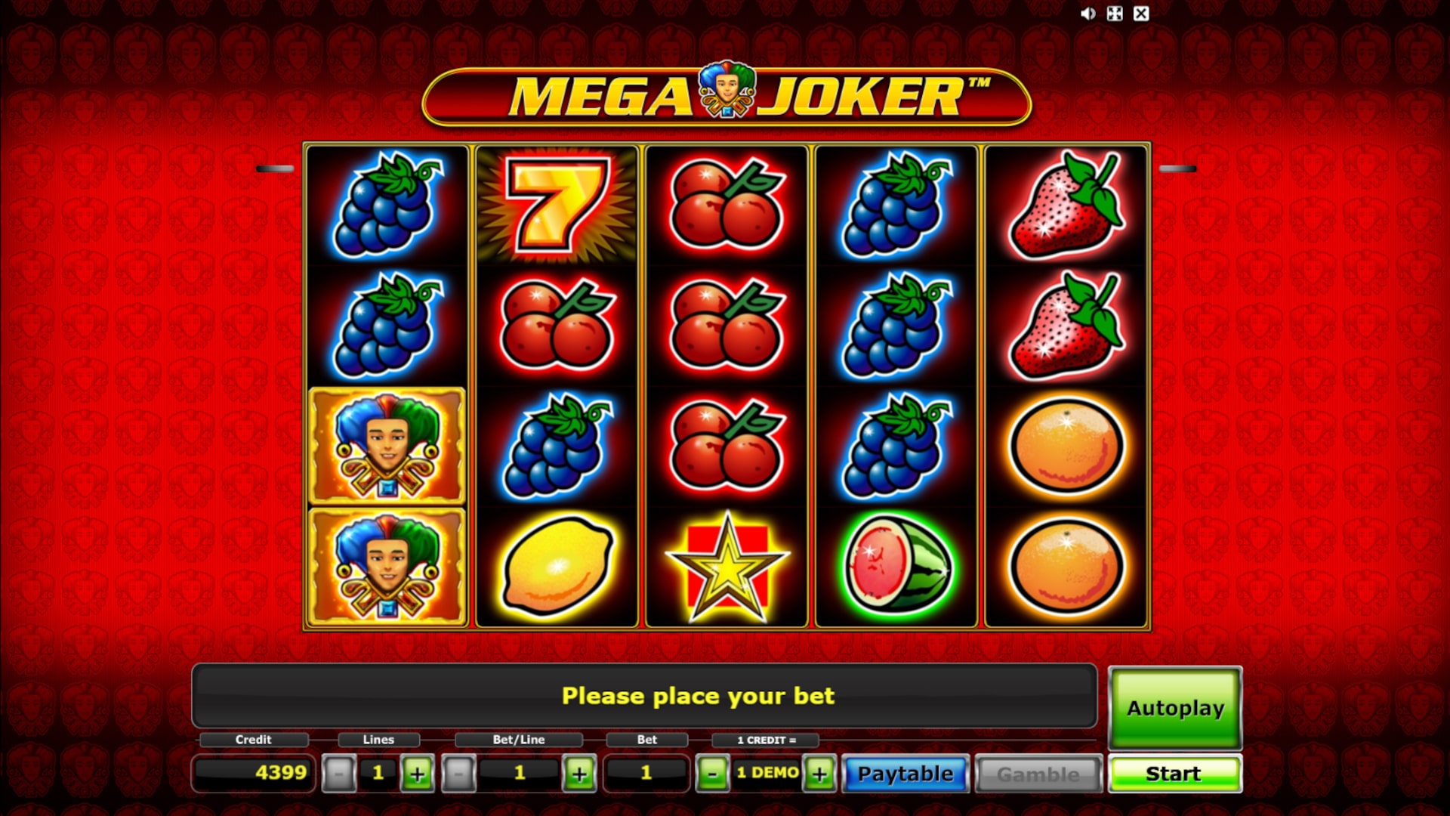The width and height of the screenshot is (1450, 816).
Task: Click the top strawberry symbol
Action: 1066,204
